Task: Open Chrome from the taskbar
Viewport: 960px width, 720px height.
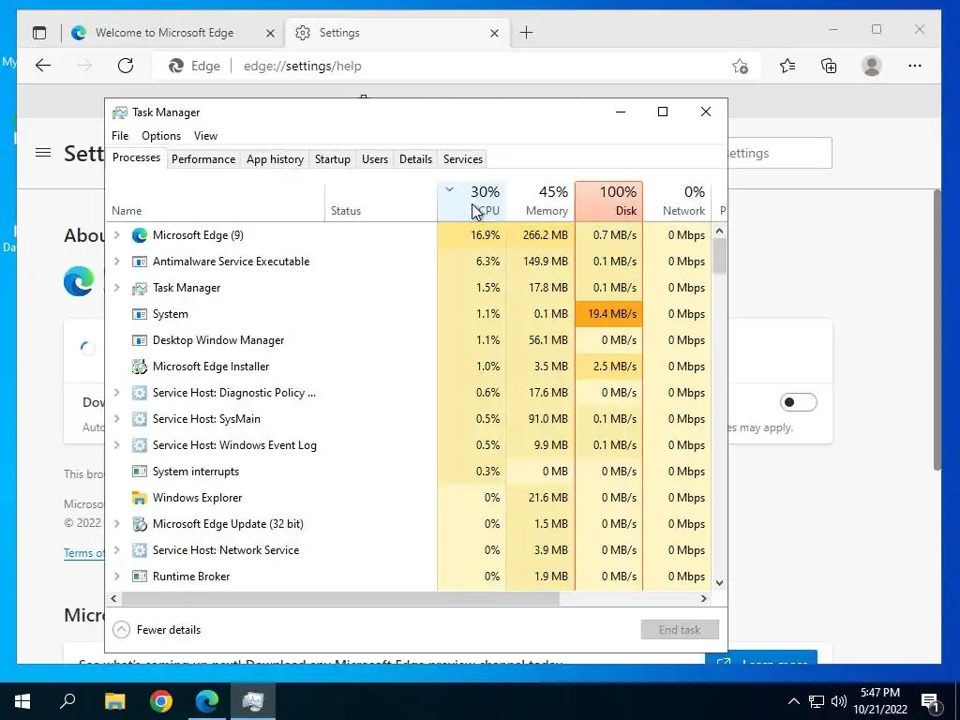Action: pos(161,701)
